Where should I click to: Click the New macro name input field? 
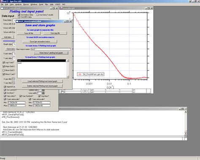tap(51, 49)
